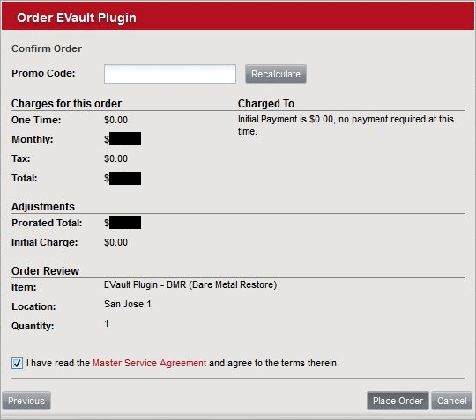Click the 'Charged To' heading
Image resolution: width=476 pixels, height=420 pixels.
click(266, 104)
